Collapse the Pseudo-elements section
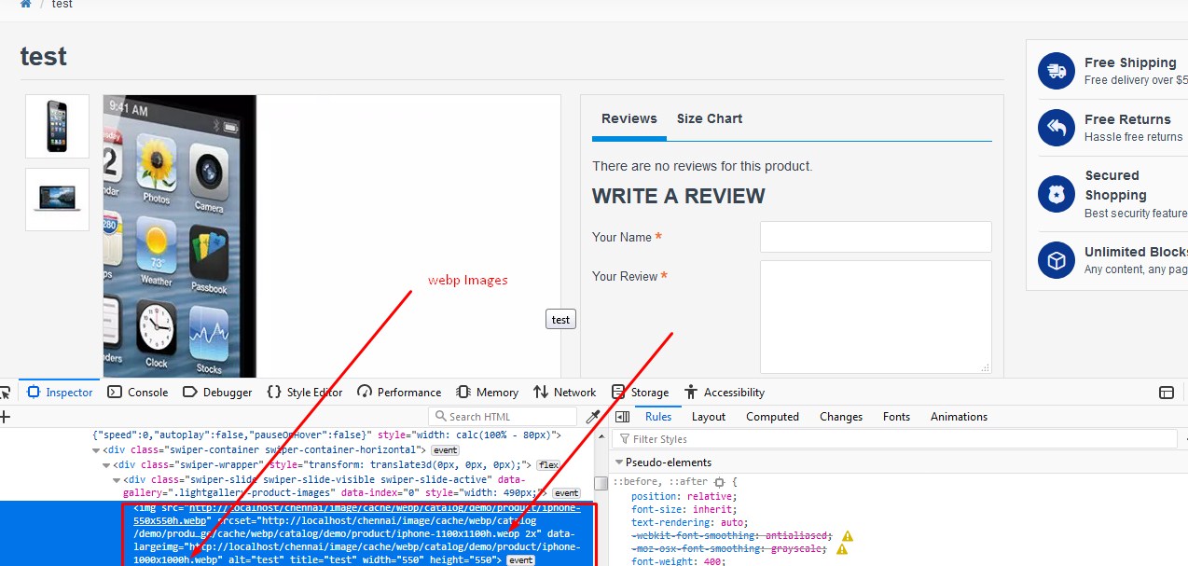 point(619,462)
